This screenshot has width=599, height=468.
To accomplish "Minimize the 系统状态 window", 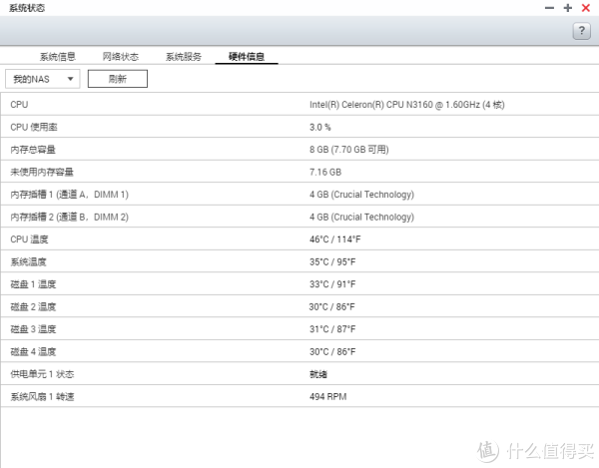I will coord(549,8).
